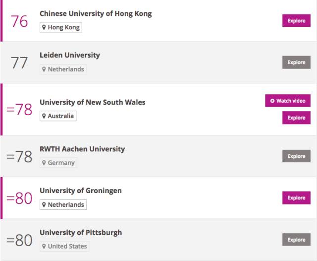Open RWTH Aachen University title link
The width and height of the screenshot is (317, 261).
[82, 149]
